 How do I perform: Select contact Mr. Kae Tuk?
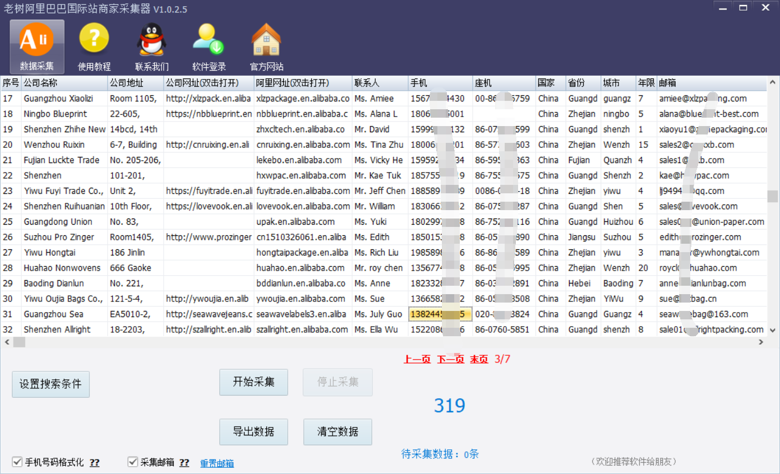click(x=380, y=175)
